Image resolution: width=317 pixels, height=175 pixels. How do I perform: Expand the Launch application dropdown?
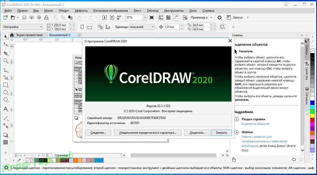[248, 17]
